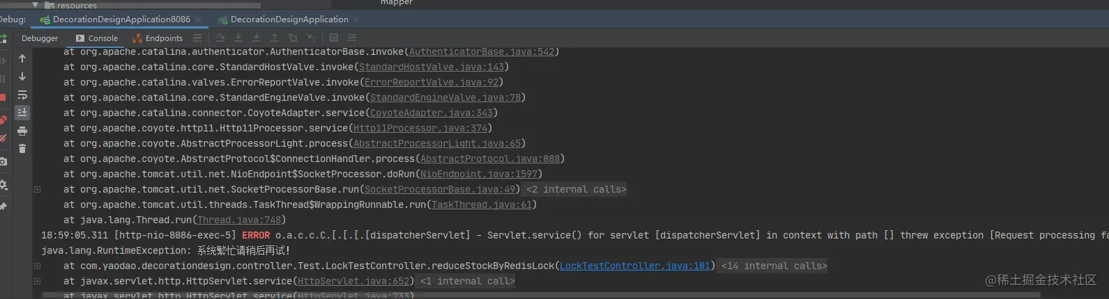Click the '18:59:05.311' log timestamp
Image resolution: width=1109 pixels, height=299 pixels.
(75, 235)
